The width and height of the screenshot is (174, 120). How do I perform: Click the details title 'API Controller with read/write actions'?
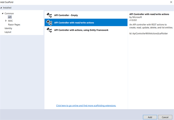point(149,14)
